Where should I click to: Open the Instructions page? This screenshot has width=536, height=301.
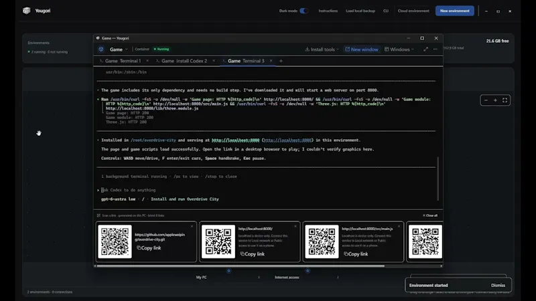[328, 11]
